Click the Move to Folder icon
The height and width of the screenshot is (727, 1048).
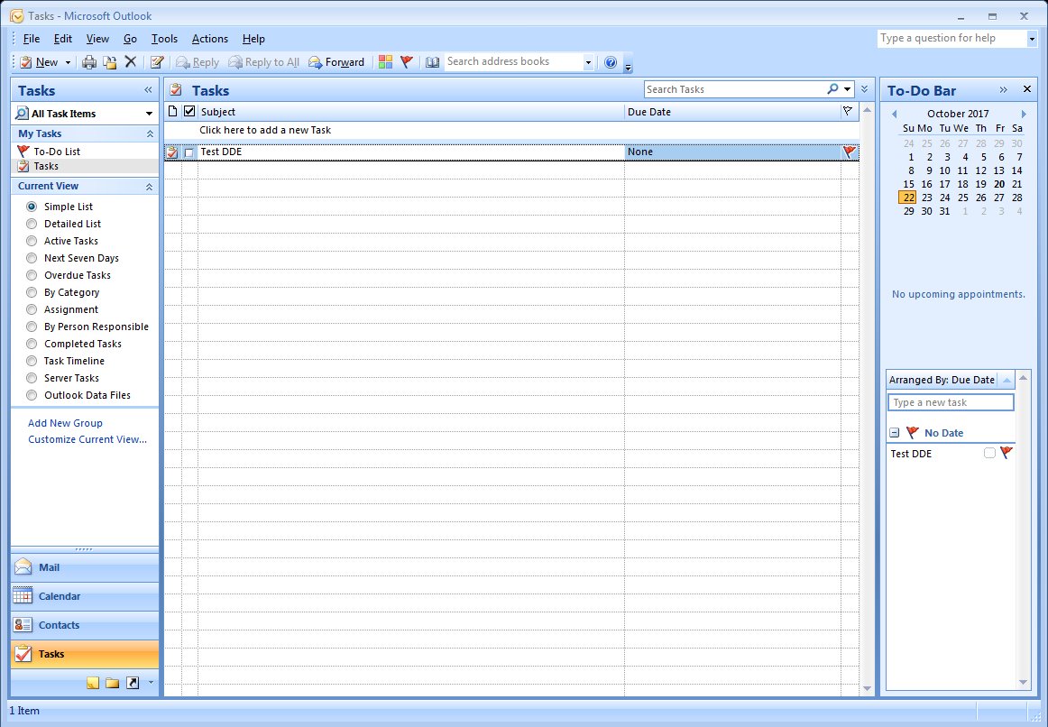coord(110,62)
